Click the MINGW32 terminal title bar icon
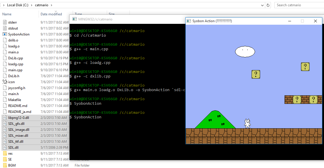This screenshot has width=324, height=168. tap(74, 19)
